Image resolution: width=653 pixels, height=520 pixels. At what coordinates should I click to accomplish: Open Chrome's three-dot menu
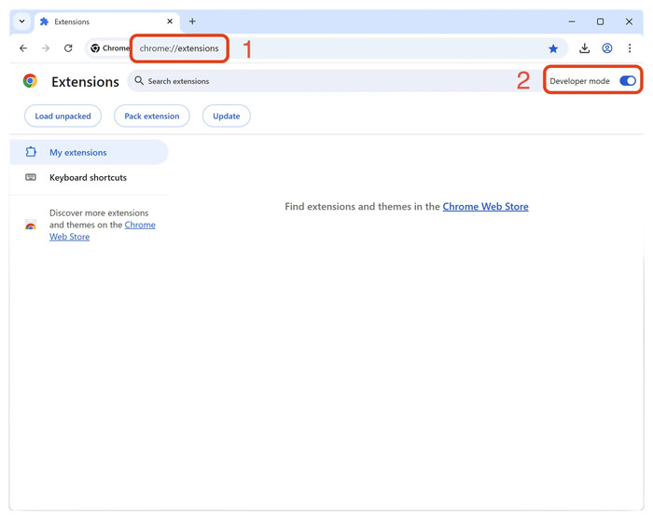630,48
